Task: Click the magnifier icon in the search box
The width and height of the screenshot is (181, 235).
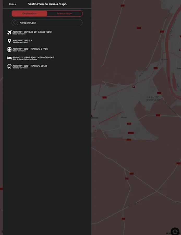Action: [x=16, y=23]
